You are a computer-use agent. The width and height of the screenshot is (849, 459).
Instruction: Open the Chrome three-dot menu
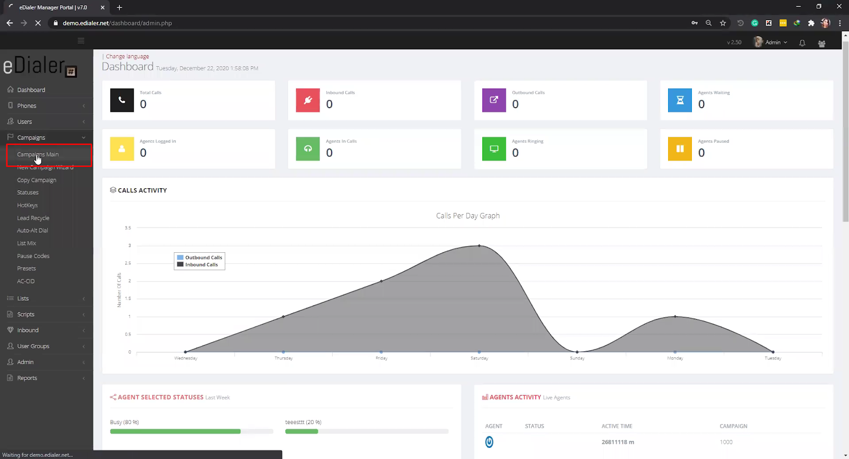coord(839,23)
